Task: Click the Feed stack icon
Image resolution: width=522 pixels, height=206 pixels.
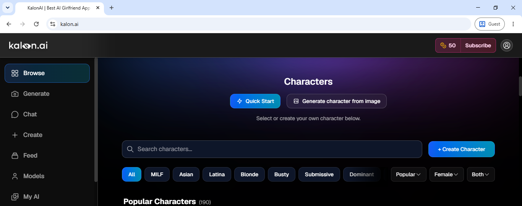Action: 15,156
